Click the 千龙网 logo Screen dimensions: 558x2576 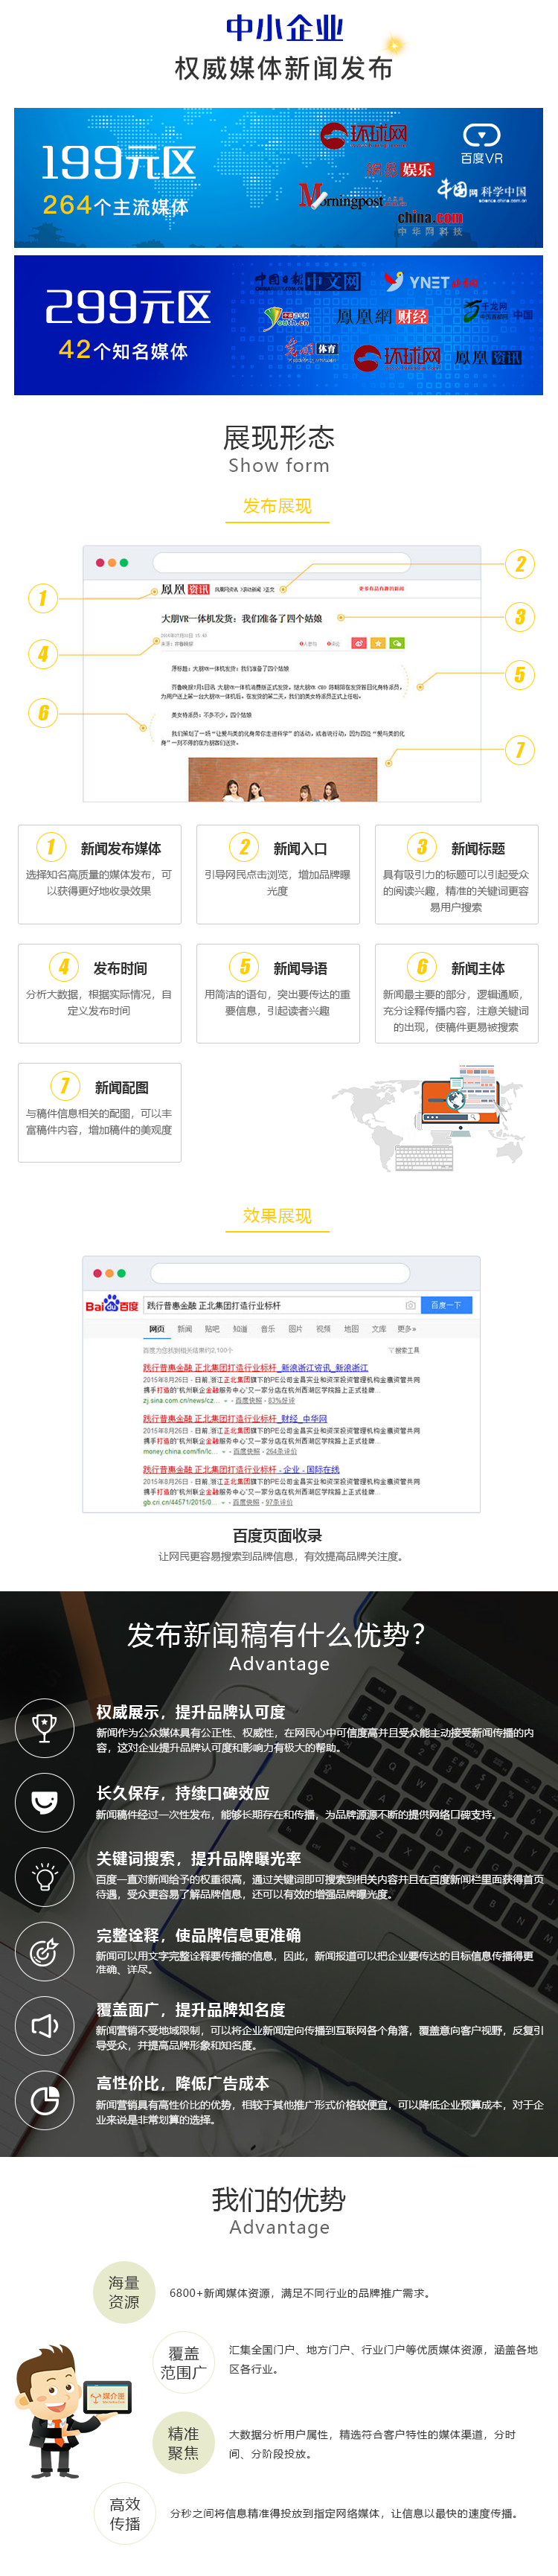(497, 311)
